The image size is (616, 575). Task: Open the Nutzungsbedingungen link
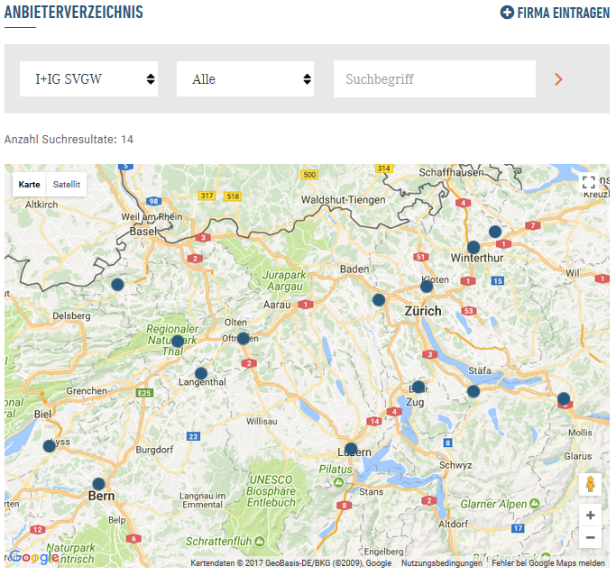tap(442, 563)
